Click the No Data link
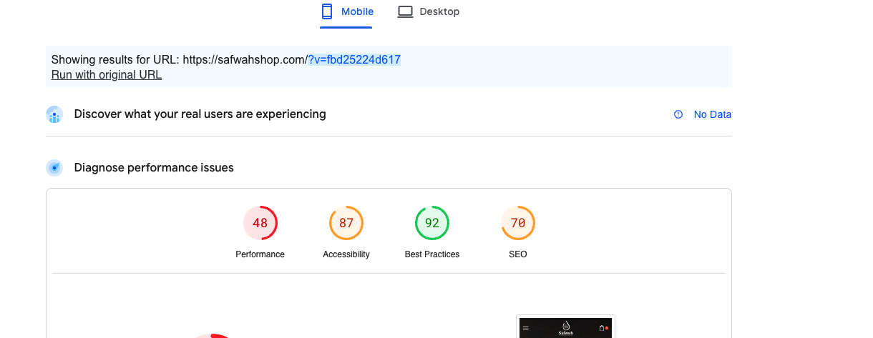This screenshot has height=338, width=873. tap(712, 114)
